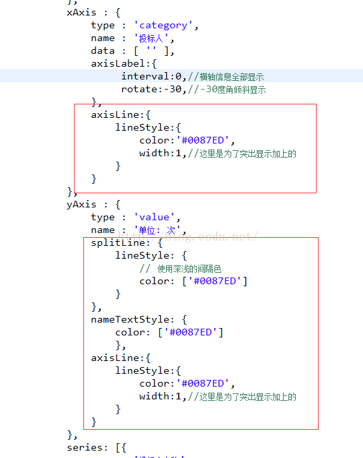Select the 'category' type string
The width and height of the screenshot is (363, 458).
(163, 26)
